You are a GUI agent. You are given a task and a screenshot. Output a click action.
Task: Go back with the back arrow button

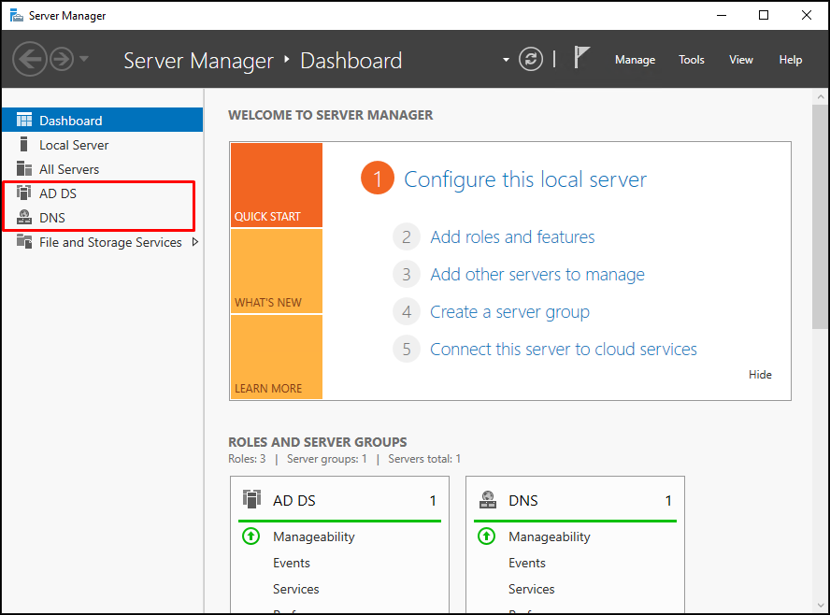30,59
